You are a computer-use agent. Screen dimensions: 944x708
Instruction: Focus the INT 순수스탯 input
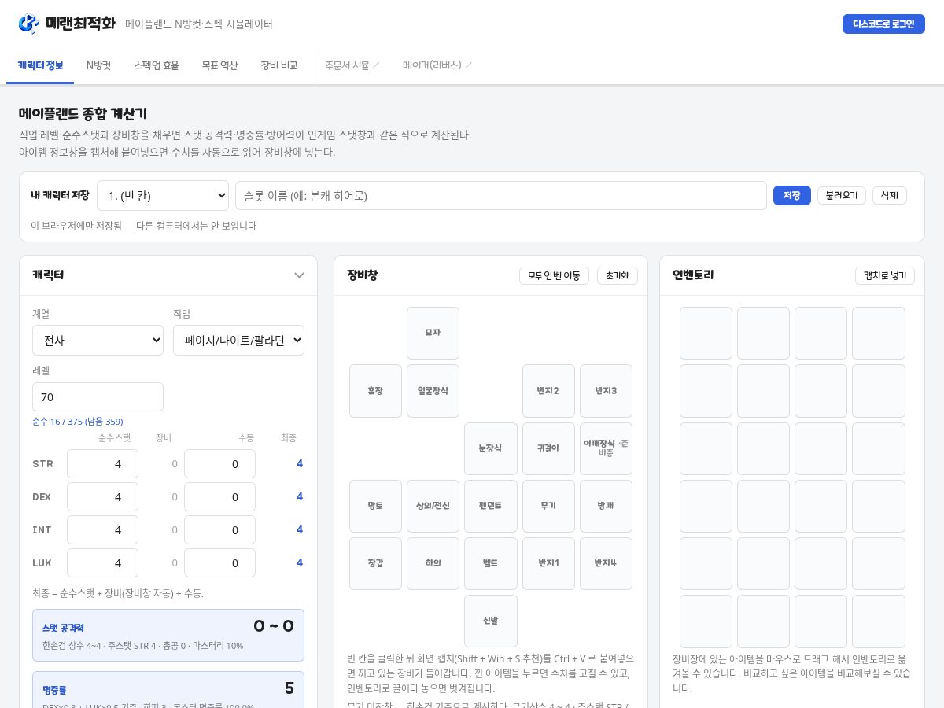(x=102, y=530)
